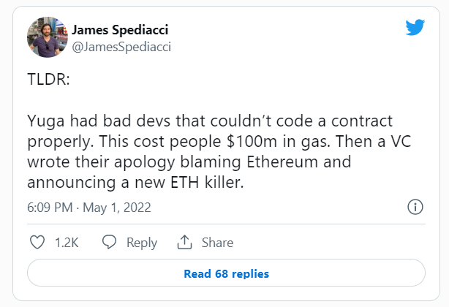Open the tweet info circle icon

(415, 207)
